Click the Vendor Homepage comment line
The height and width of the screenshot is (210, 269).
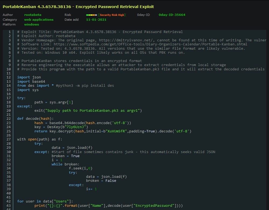142,40
